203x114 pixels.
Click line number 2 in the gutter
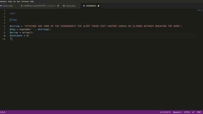point(4,13)
